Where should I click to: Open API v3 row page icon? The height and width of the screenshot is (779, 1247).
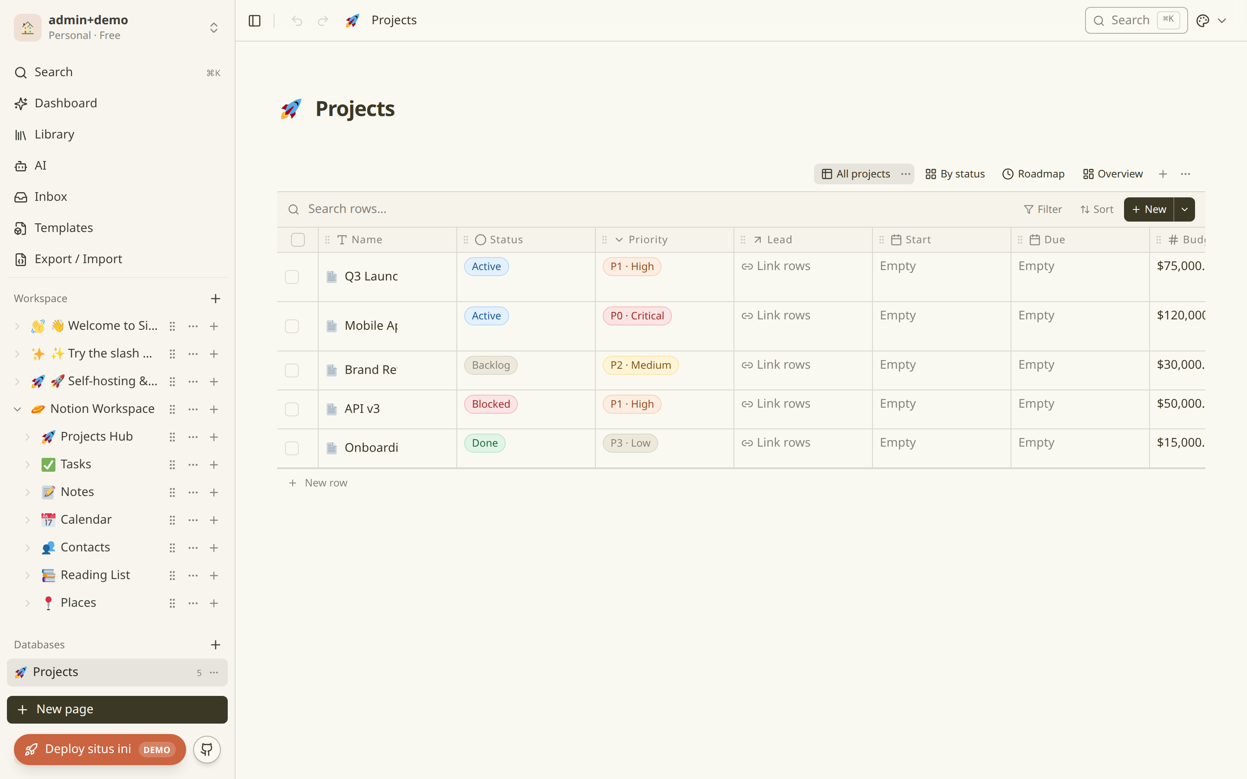tap(332, 409)
